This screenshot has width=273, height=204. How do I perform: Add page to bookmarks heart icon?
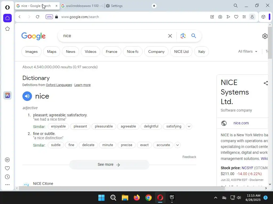pyautogui.click(x=236, y=17)
